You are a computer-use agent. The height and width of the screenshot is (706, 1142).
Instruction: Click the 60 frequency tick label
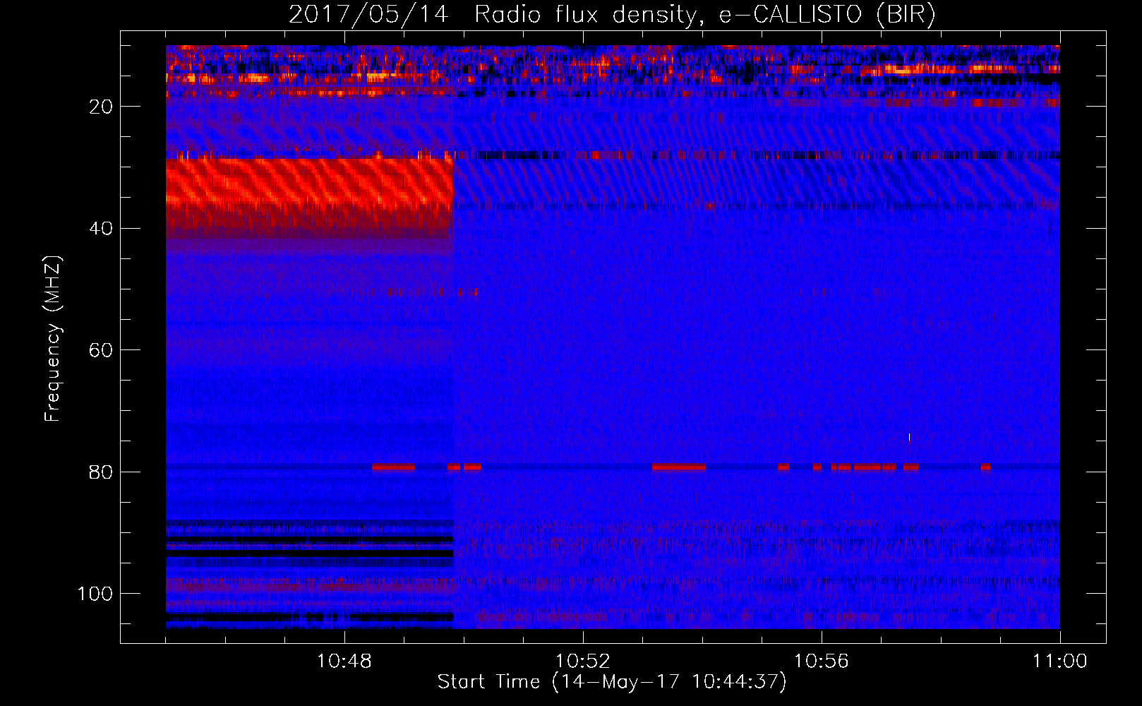[x=101, y=350]
